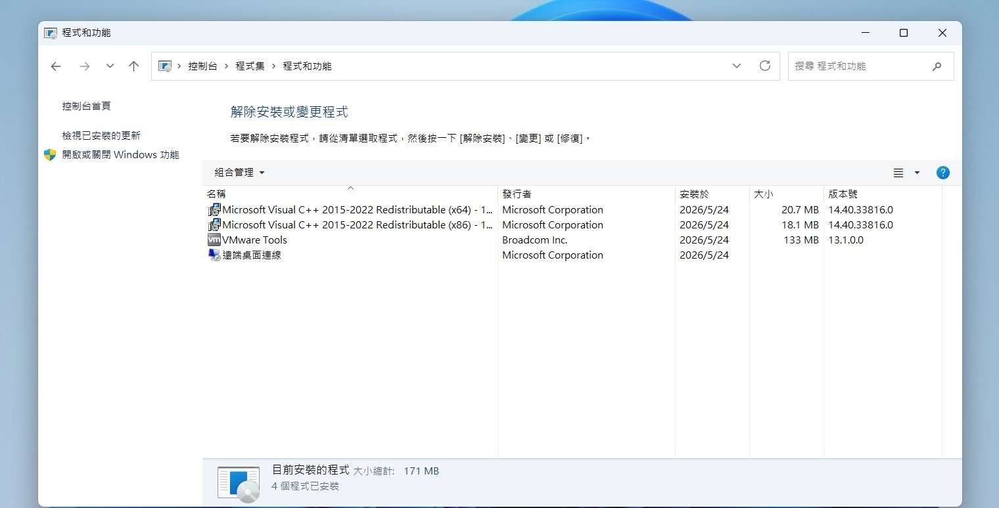Sort by the 安裝於 column header
Screen dimensions: 999x508
click(x=712, y=194)
